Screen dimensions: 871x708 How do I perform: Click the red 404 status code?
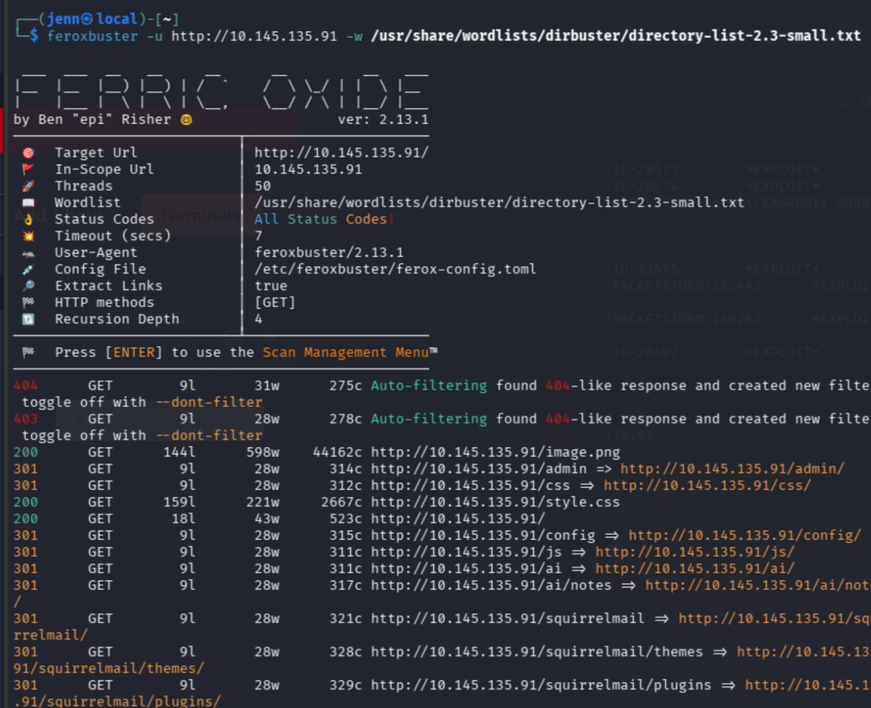click(25, 386)
